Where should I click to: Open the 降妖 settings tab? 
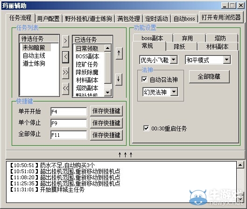point(179,47)
